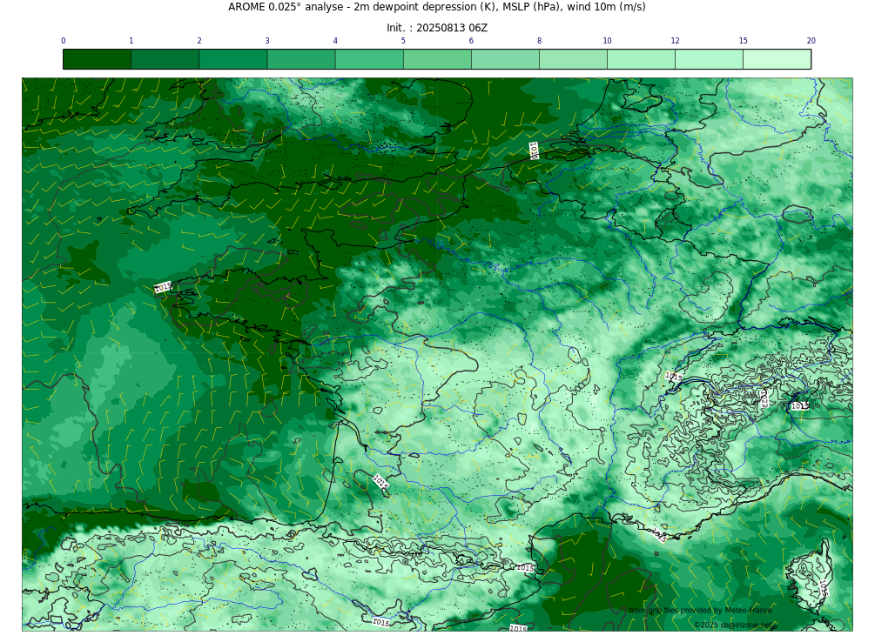This screenshot has width=875, height=642.
Task: Click the colorbar tick label 20
Action: 811,41
